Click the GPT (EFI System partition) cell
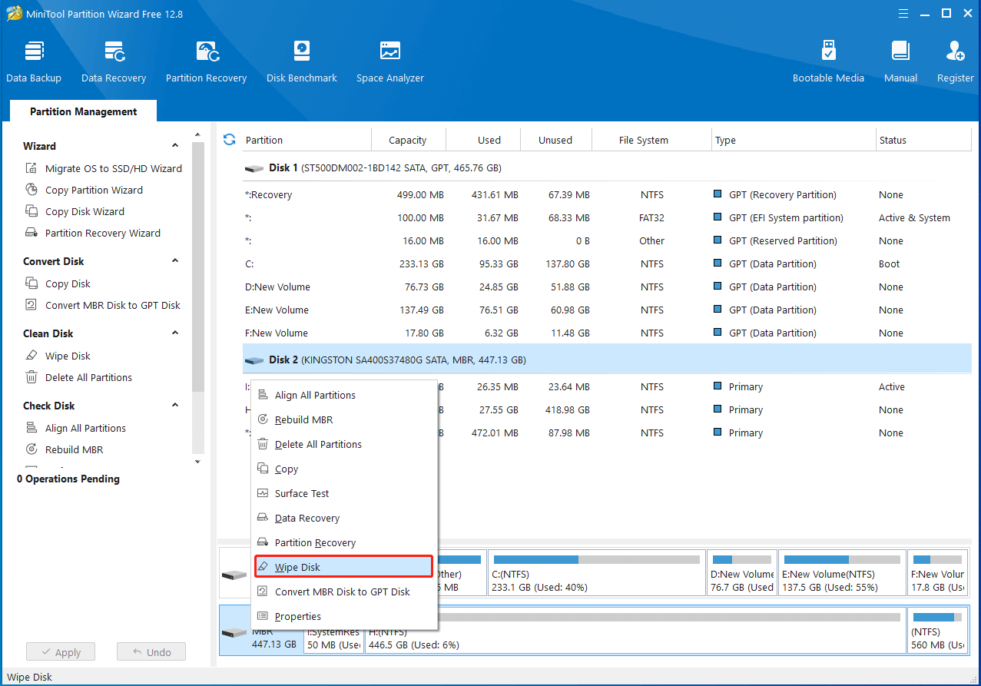 786,217
